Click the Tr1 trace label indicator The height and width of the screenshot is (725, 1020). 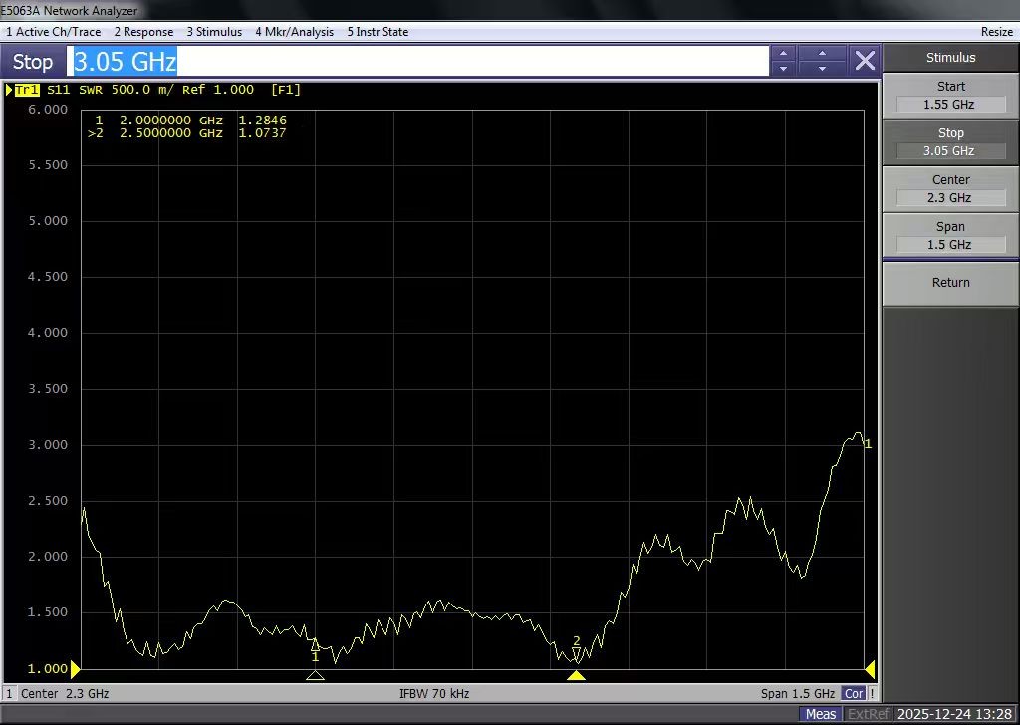[26, 90]
